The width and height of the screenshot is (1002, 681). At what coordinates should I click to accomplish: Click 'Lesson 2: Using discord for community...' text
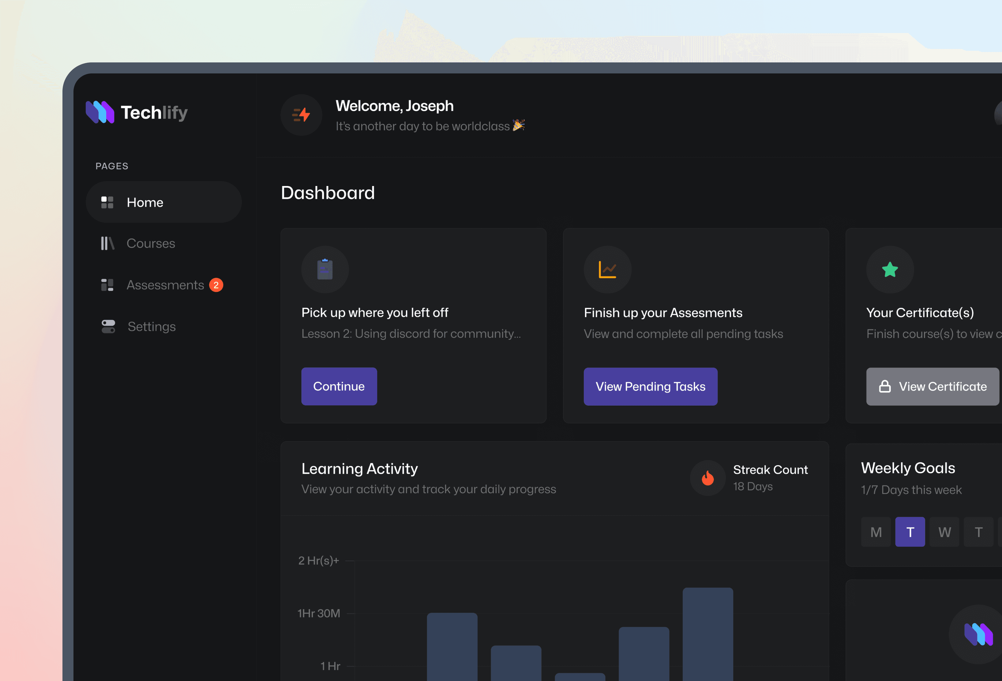(x=411, y=334)
